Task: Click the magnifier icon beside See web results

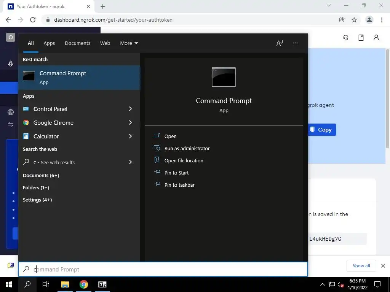Action: 26,162
